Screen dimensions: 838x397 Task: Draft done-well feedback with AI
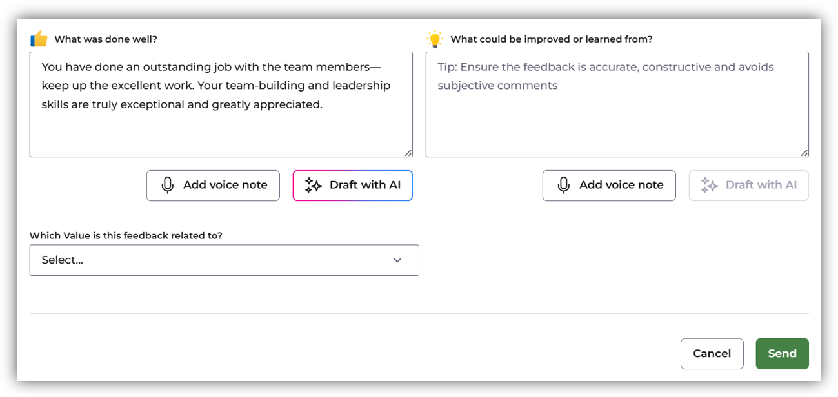coord(353,186)
